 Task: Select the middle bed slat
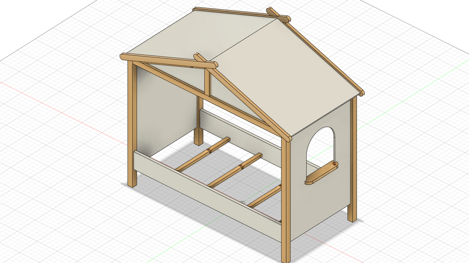pyautogui.click(x=235, y=170)
